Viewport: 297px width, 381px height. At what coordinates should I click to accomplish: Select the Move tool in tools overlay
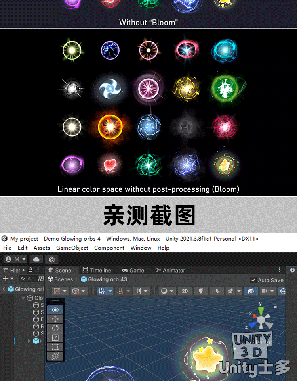point(55,319)
